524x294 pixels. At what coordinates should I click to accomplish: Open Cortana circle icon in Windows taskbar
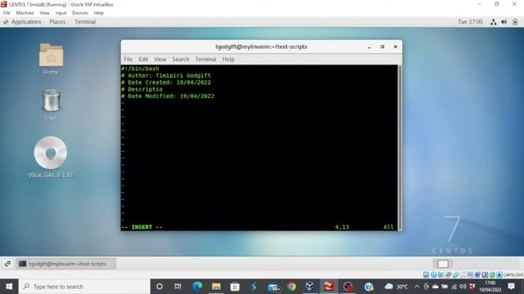[160, 287]
